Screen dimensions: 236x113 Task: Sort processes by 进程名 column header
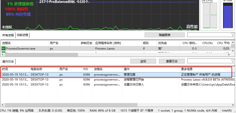coord(24,43)
